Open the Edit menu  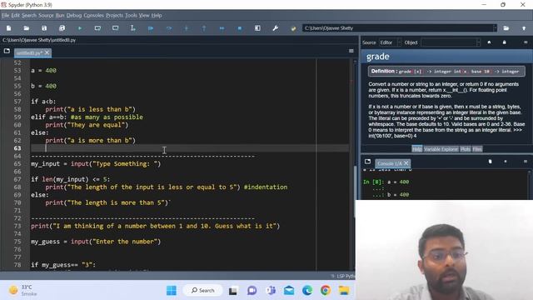pos(16,15)
